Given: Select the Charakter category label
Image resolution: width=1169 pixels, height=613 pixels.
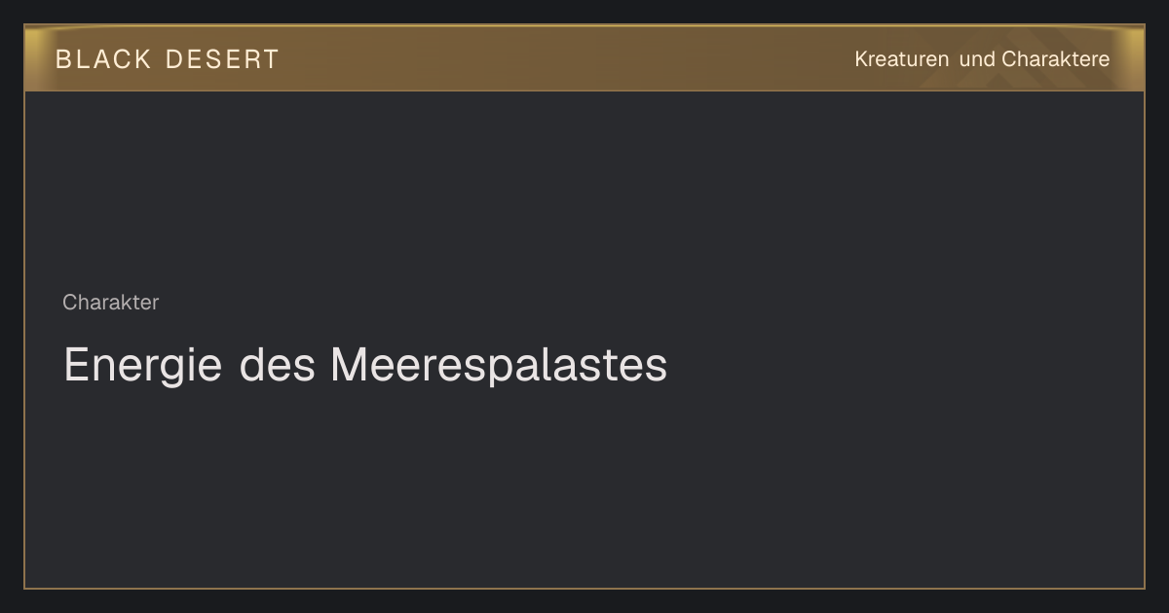Looking at the screenshot, I should click(111, 303).
